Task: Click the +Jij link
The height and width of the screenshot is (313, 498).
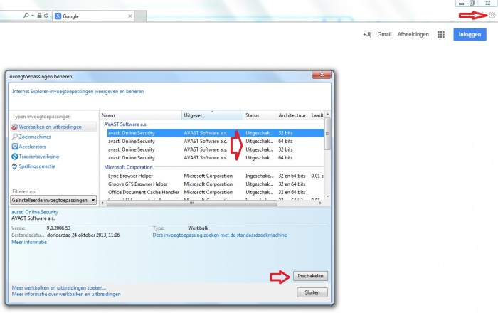Action: click(367, 34)
